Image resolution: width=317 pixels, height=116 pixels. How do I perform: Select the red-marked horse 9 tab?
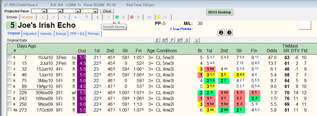(135, 17)
